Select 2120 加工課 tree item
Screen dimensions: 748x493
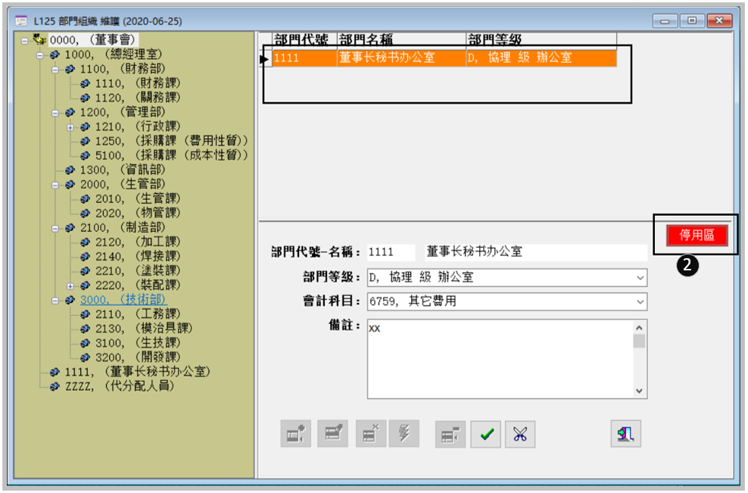point(138,242)
